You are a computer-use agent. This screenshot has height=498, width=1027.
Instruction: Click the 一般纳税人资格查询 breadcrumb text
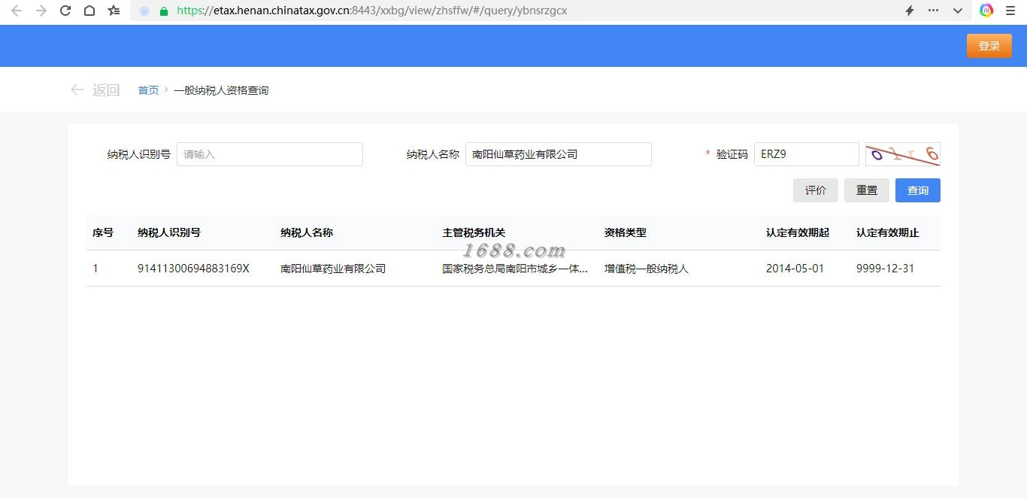point(221,90)
